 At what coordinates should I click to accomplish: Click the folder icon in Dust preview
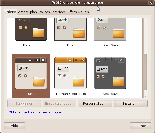[78, 33]
